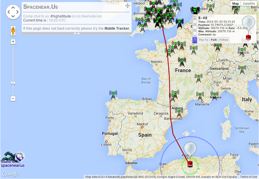This screenshot has height=179, width=259.
Task: Click the Zurich city label
Action: (x=223, y=60)
